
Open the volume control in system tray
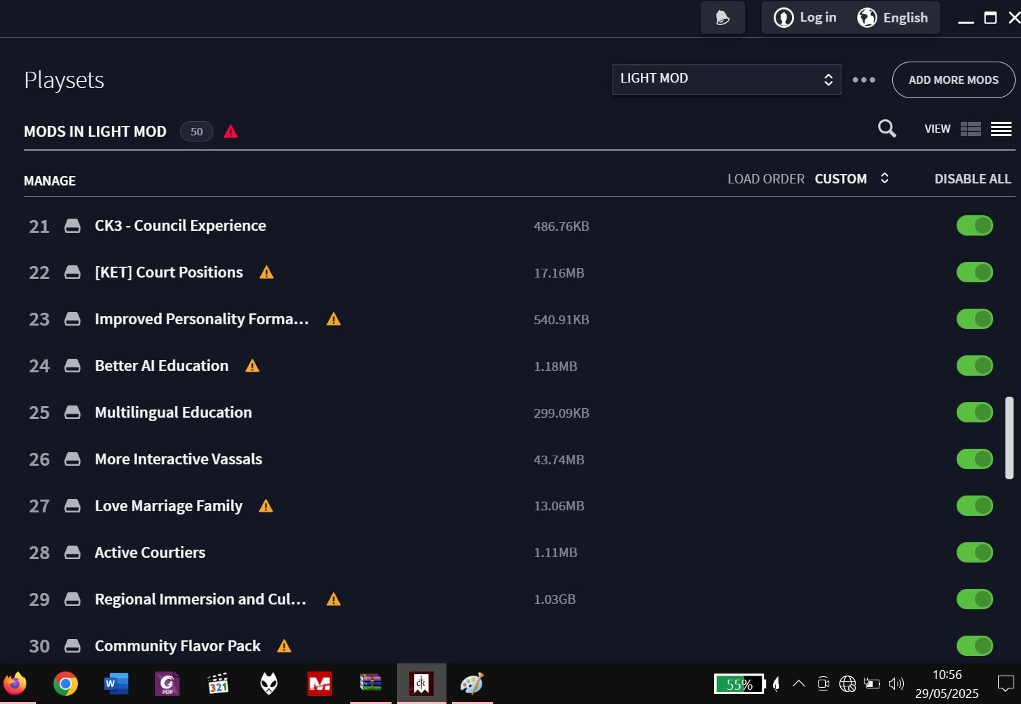pyautogui.click(x=896, y=684)
